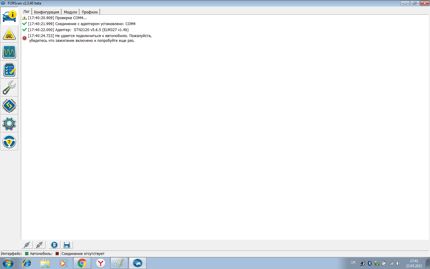Open the vehicle information section in sidebar
This screenshot has width=430, height=269.
[x=9, y=16]
